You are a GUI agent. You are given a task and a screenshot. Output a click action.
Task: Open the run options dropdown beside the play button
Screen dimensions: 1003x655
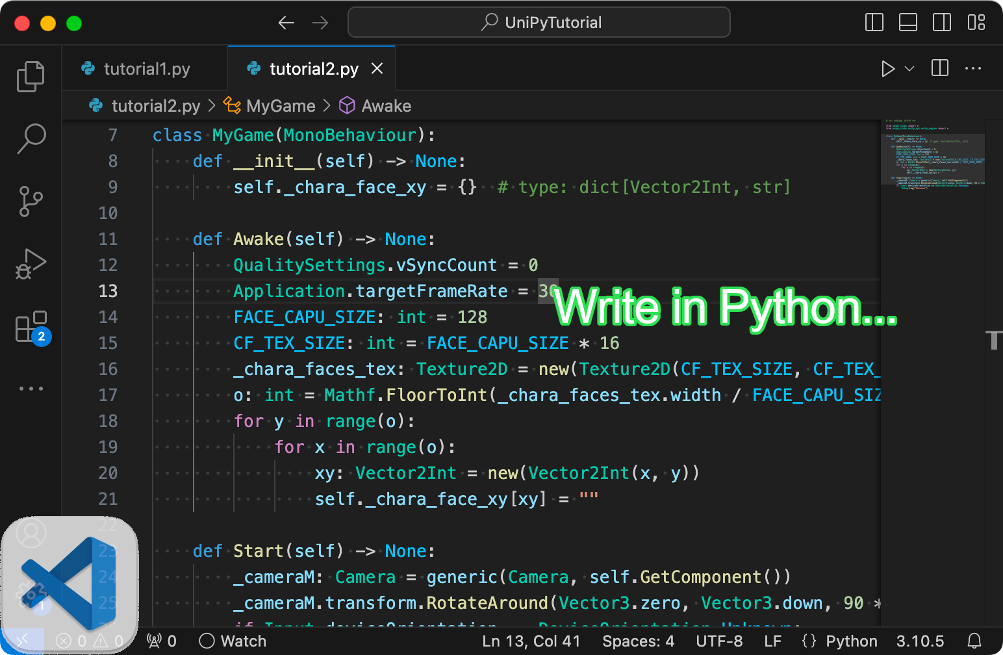908,68
